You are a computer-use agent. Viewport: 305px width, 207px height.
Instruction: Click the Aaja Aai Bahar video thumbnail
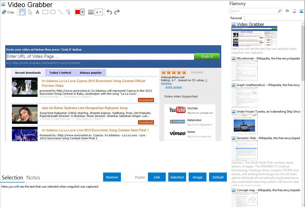tap(25, 114)
